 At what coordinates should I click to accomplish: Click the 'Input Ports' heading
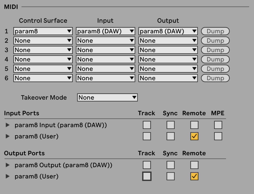tap(21, 113)
